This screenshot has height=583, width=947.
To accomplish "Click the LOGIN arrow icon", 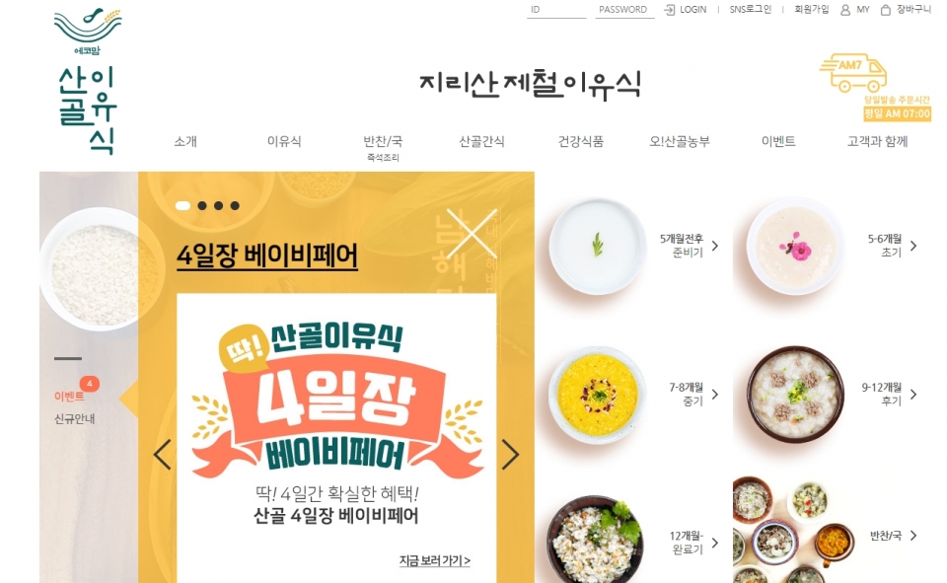I will (669, 10).
